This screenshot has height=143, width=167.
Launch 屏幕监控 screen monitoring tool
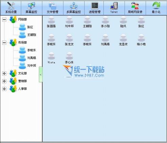(32, 8)
